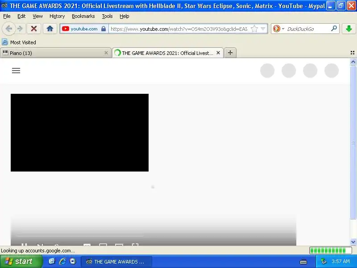Open the Bookmarks menu
Screen dimensions: 357x268
[83, 16]
